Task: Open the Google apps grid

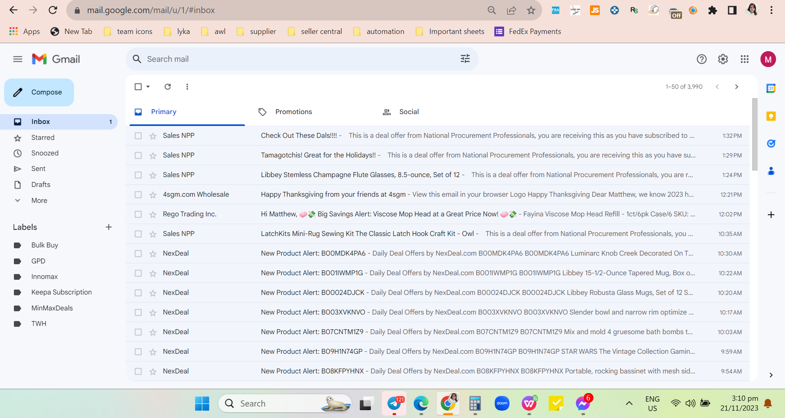Action: coord(745,59)
